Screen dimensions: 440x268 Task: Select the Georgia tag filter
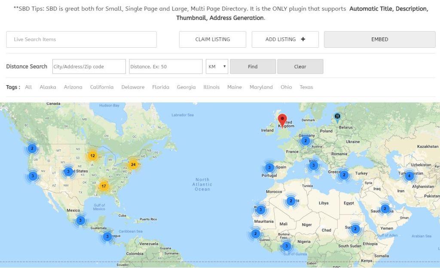(186, 87)
